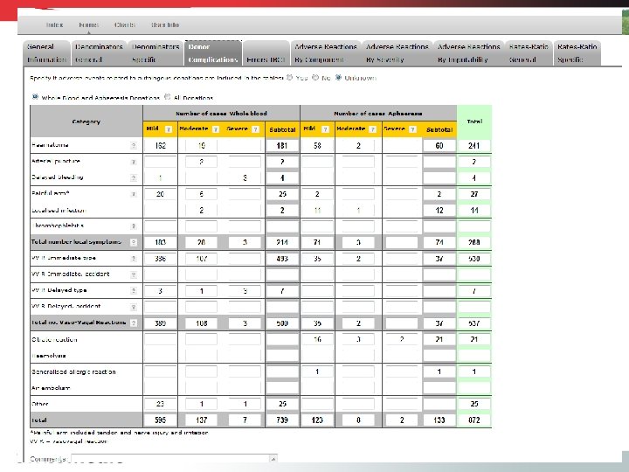The image size is (629, 472).
Task: Open help icon beside Apheresis Mild header
Action: coord(325,129)
